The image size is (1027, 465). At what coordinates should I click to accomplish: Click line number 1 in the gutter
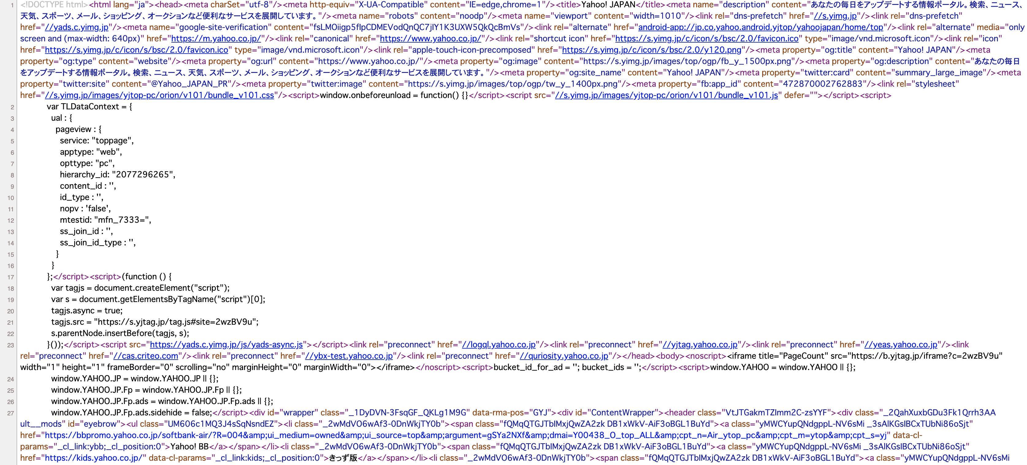[x=12, y=5]
